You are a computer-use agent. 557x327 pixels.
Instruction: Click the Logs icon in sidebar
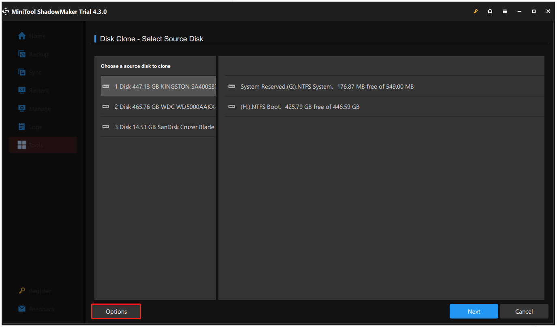(22, 127)
